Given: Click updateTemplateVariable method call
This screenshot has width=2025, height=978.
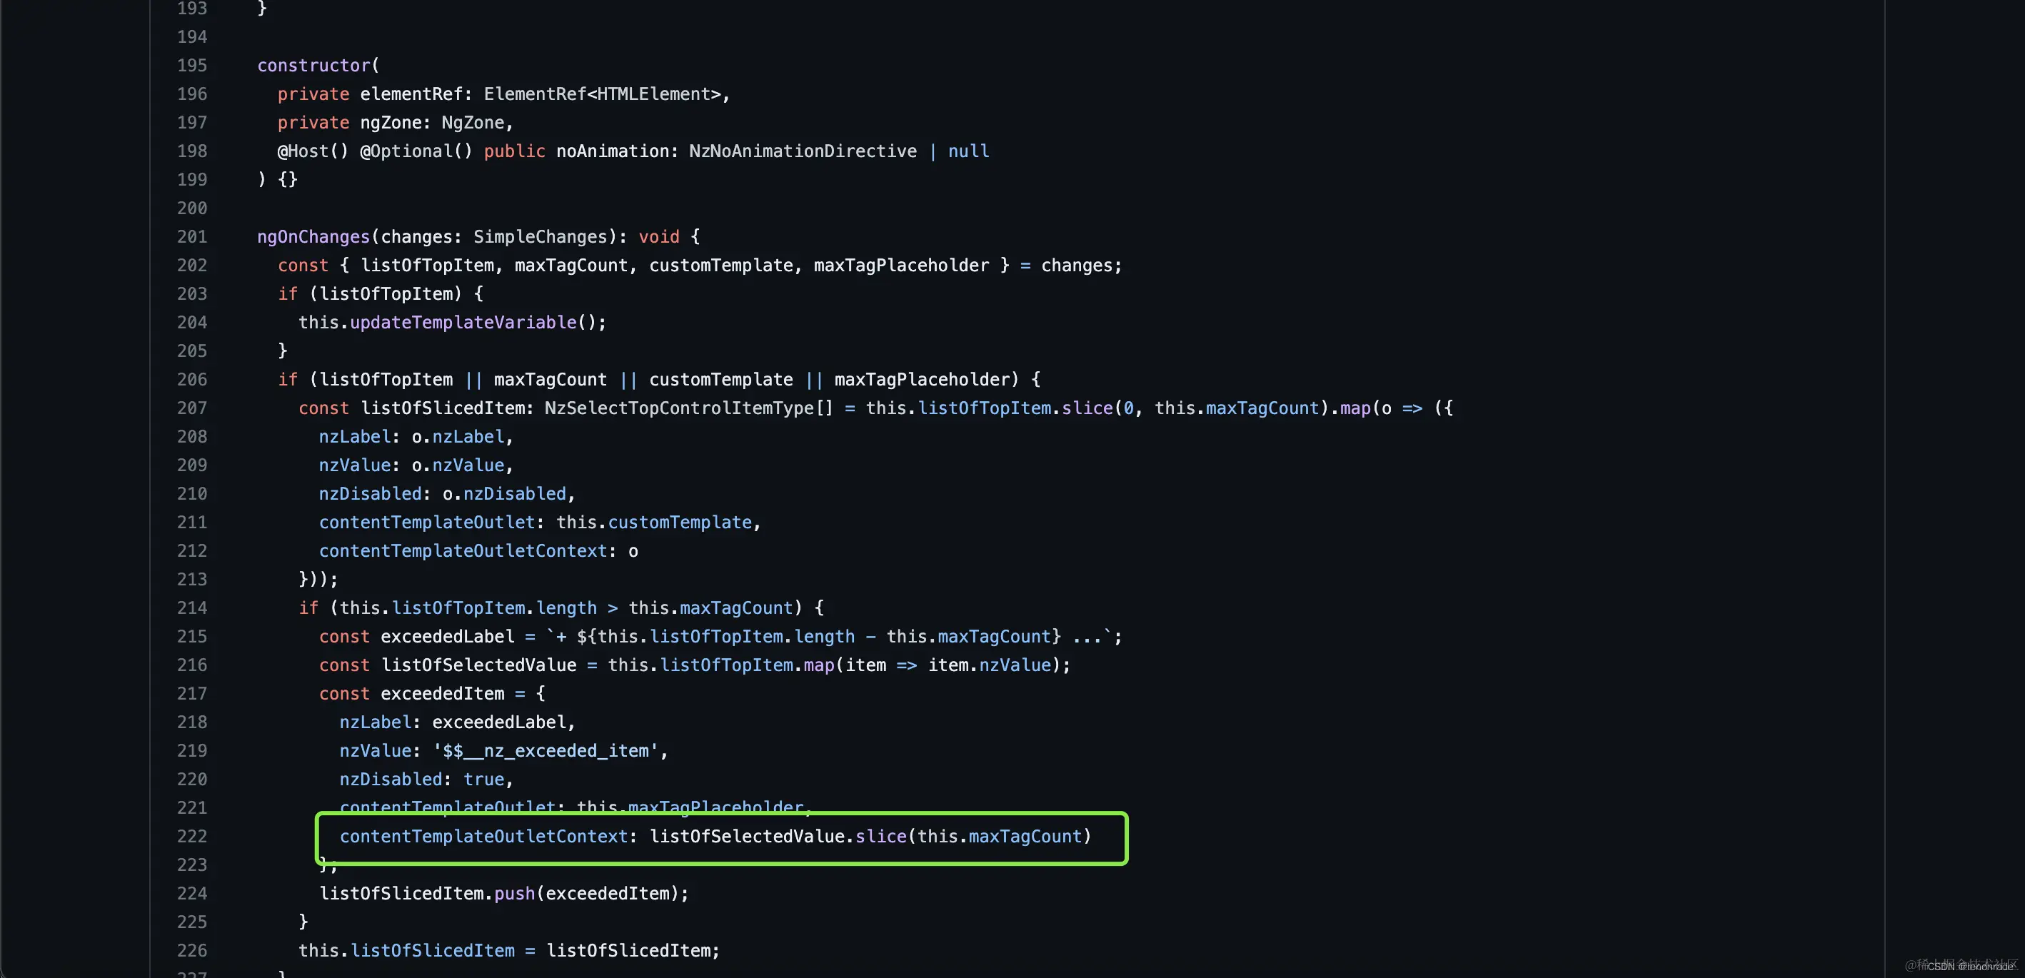Looking at the screenshot, I should point(463,323).
